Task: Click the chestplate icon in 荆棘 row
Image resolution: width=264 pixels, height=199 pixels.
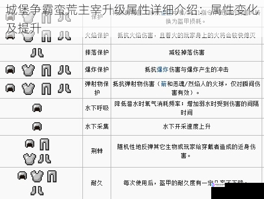Action: pyautogui.click(x=30, y=159)
